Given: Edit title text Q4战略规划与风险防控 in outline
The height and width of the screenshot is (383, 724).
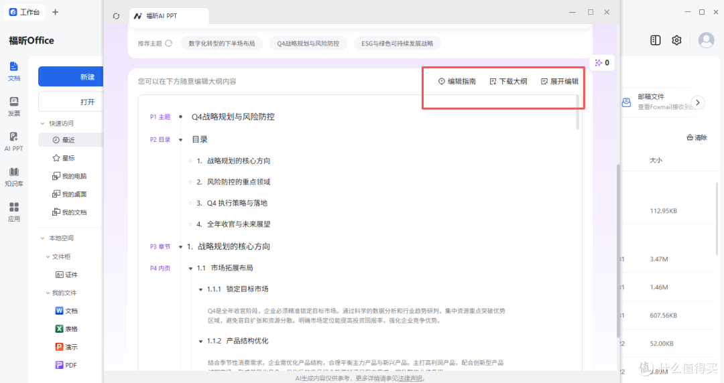Looking at the screenshot, I should click(233, 117).
